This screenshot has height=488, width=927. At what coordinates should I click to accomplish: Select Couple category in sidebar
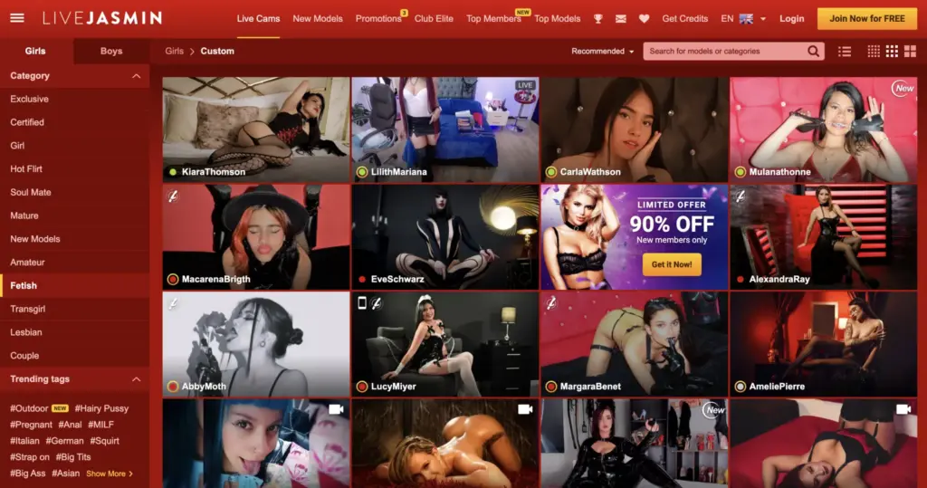74,356
